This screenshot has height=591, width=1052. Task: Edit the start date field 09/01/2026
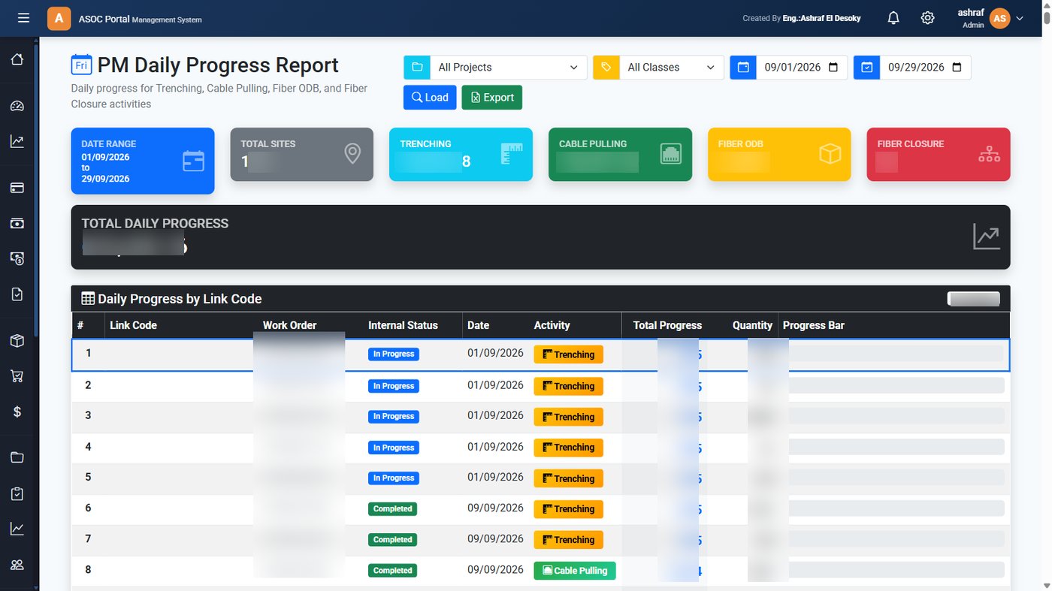pos(802,68)
